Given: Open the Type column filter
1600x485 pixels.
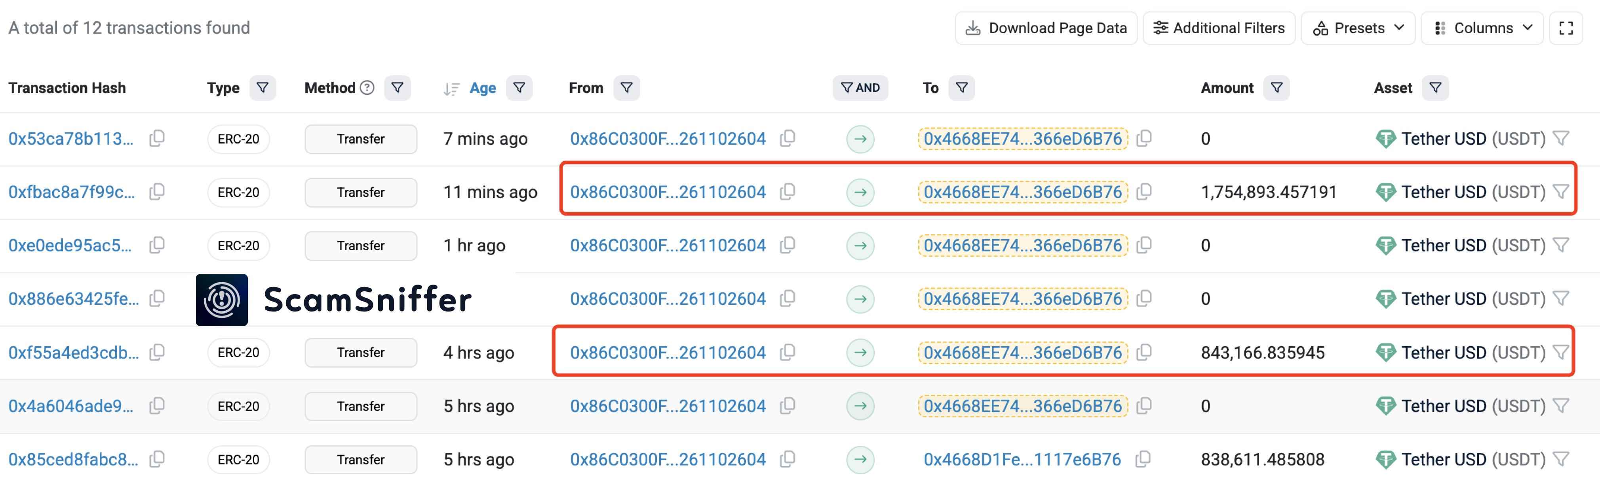Looking at the screenshot, I should pyautogui.click(x=262, y=88).
